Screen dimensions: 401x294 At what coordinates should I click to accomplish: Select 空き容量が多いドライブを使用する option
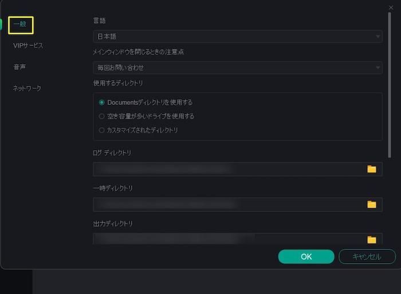coord(101,116)
